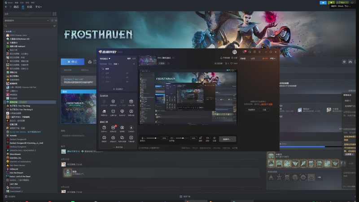Select DRAGON BALL XENOVERSE 2 in library
Image resolution: width=359 pixels, height=202 pixels.
[x=22, y=150]
